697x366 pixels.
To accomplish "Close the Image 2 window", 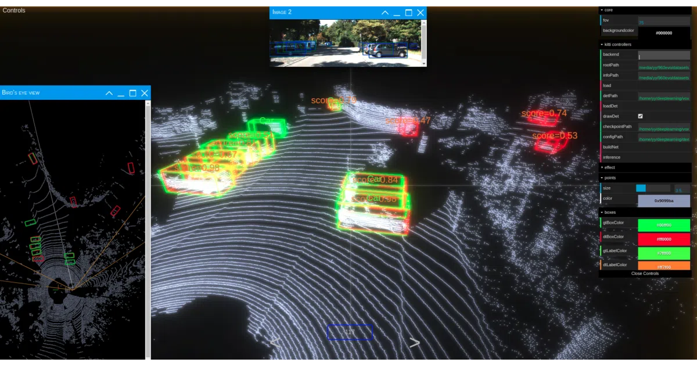I will click(421, 12).
